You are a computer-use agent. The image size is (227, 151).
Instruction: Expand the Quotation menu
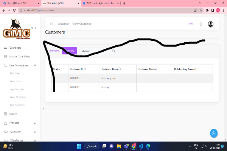35,132
